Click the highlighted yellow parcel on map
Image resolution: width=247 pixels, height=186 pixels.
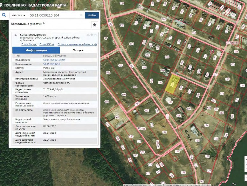pos(173,84)
